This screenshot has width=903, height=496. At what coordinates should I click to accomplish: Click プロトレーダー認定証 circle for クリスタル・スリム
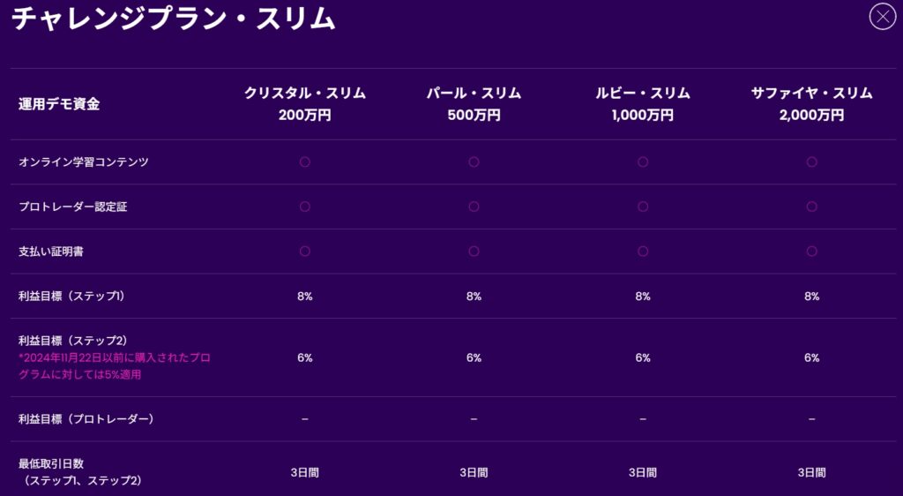pos(305,207)
